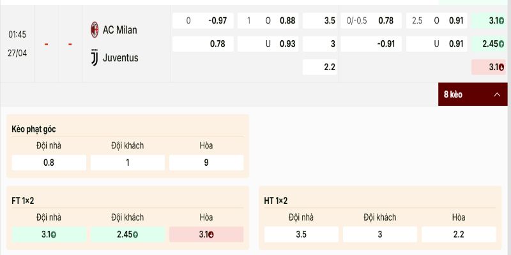Viewport: 511px width, 255px height.
Task: Click the AC Milan club logo
Action: click(x=94, y=29)
